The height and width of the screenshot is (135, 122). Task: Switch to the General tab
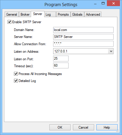point(12,14)
